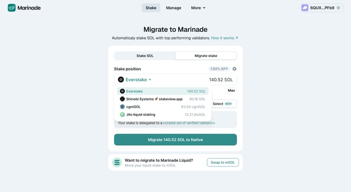The height and width of the screenshot is (192, 351).
Task: Click the wallet settings cog beside 6QUX...PFb9
Action: (x=338, y=8)
